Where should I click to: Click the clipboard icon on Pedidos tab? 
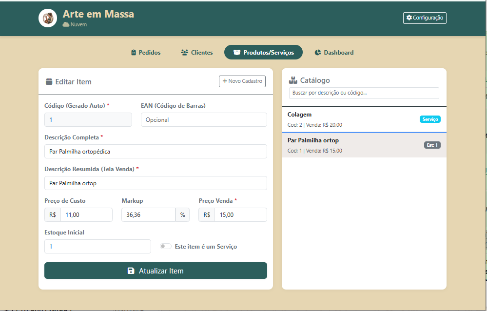pos(134,53)
